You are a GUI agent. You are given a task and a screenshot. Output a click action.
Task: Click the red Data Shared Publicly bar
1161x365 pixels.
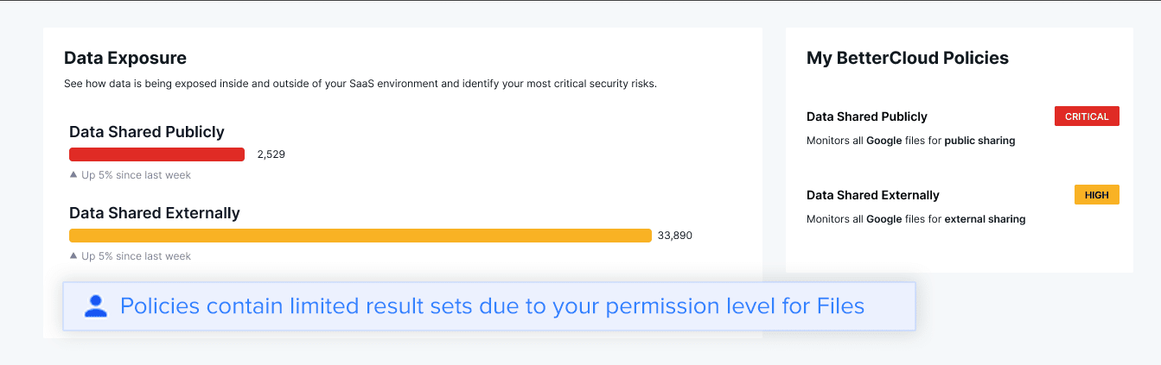pos(156,154)
